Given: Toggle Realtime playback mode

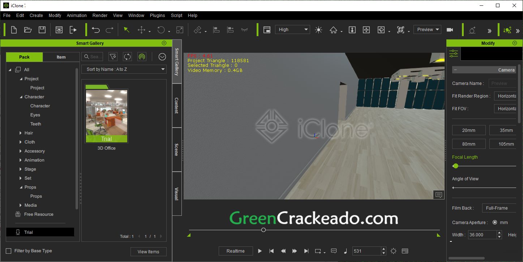Looking at the screenshot, I should 236,251.
